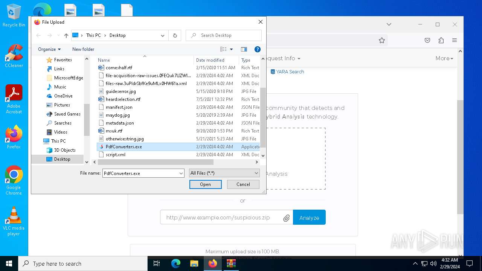Click the paperclip attach icon
The width and height of the screenshot is (482, 271).
tap(286, 218)
